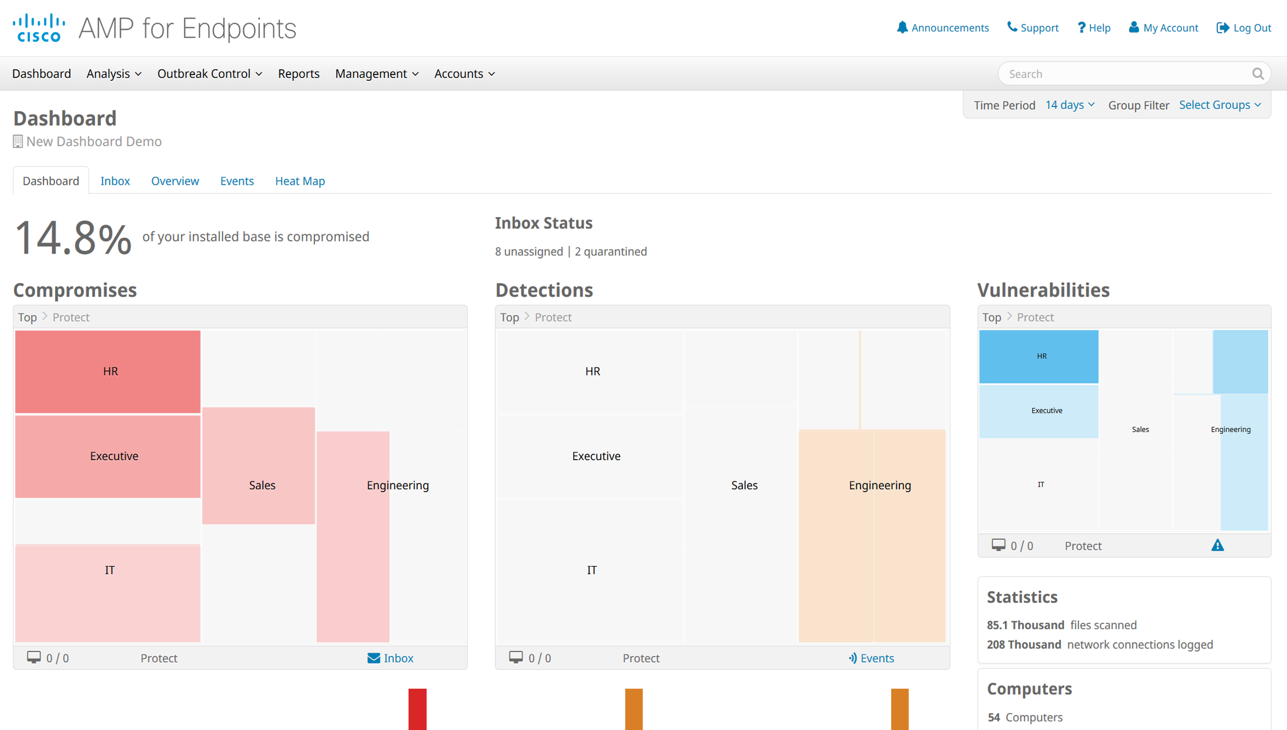Click the Support phone icon
Screen dimensions: 1287x730
click(x=1012, y=27)
